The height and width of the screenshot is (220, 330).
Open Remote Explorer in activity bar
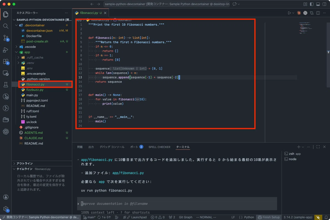(5, 73)
